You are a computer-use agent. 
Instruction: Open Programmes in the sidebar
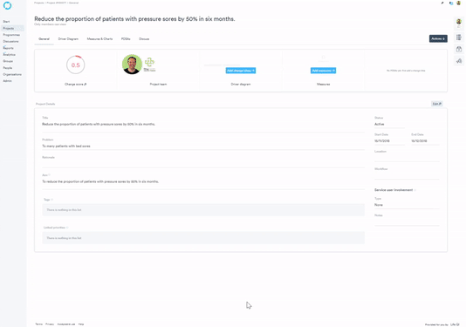[11, 35]
